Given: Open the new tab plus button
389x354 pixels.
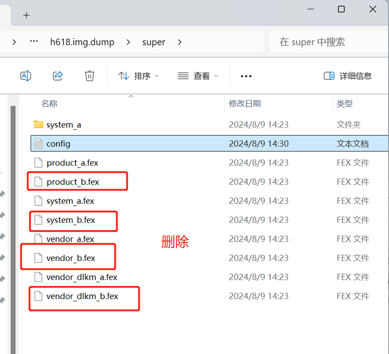Looking at the screenshot, I should [26, 15].
